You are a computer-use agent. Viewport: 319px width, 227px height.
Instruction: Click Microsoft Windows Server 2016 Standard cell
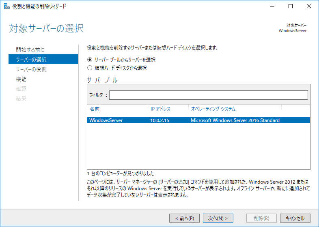click(x=235, y=120)
